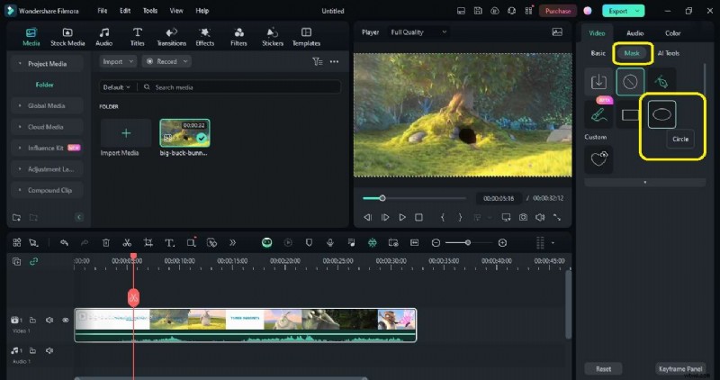720x380 pixels.
Task: Switch to the AI Tools tab
Action: (669, 53)
